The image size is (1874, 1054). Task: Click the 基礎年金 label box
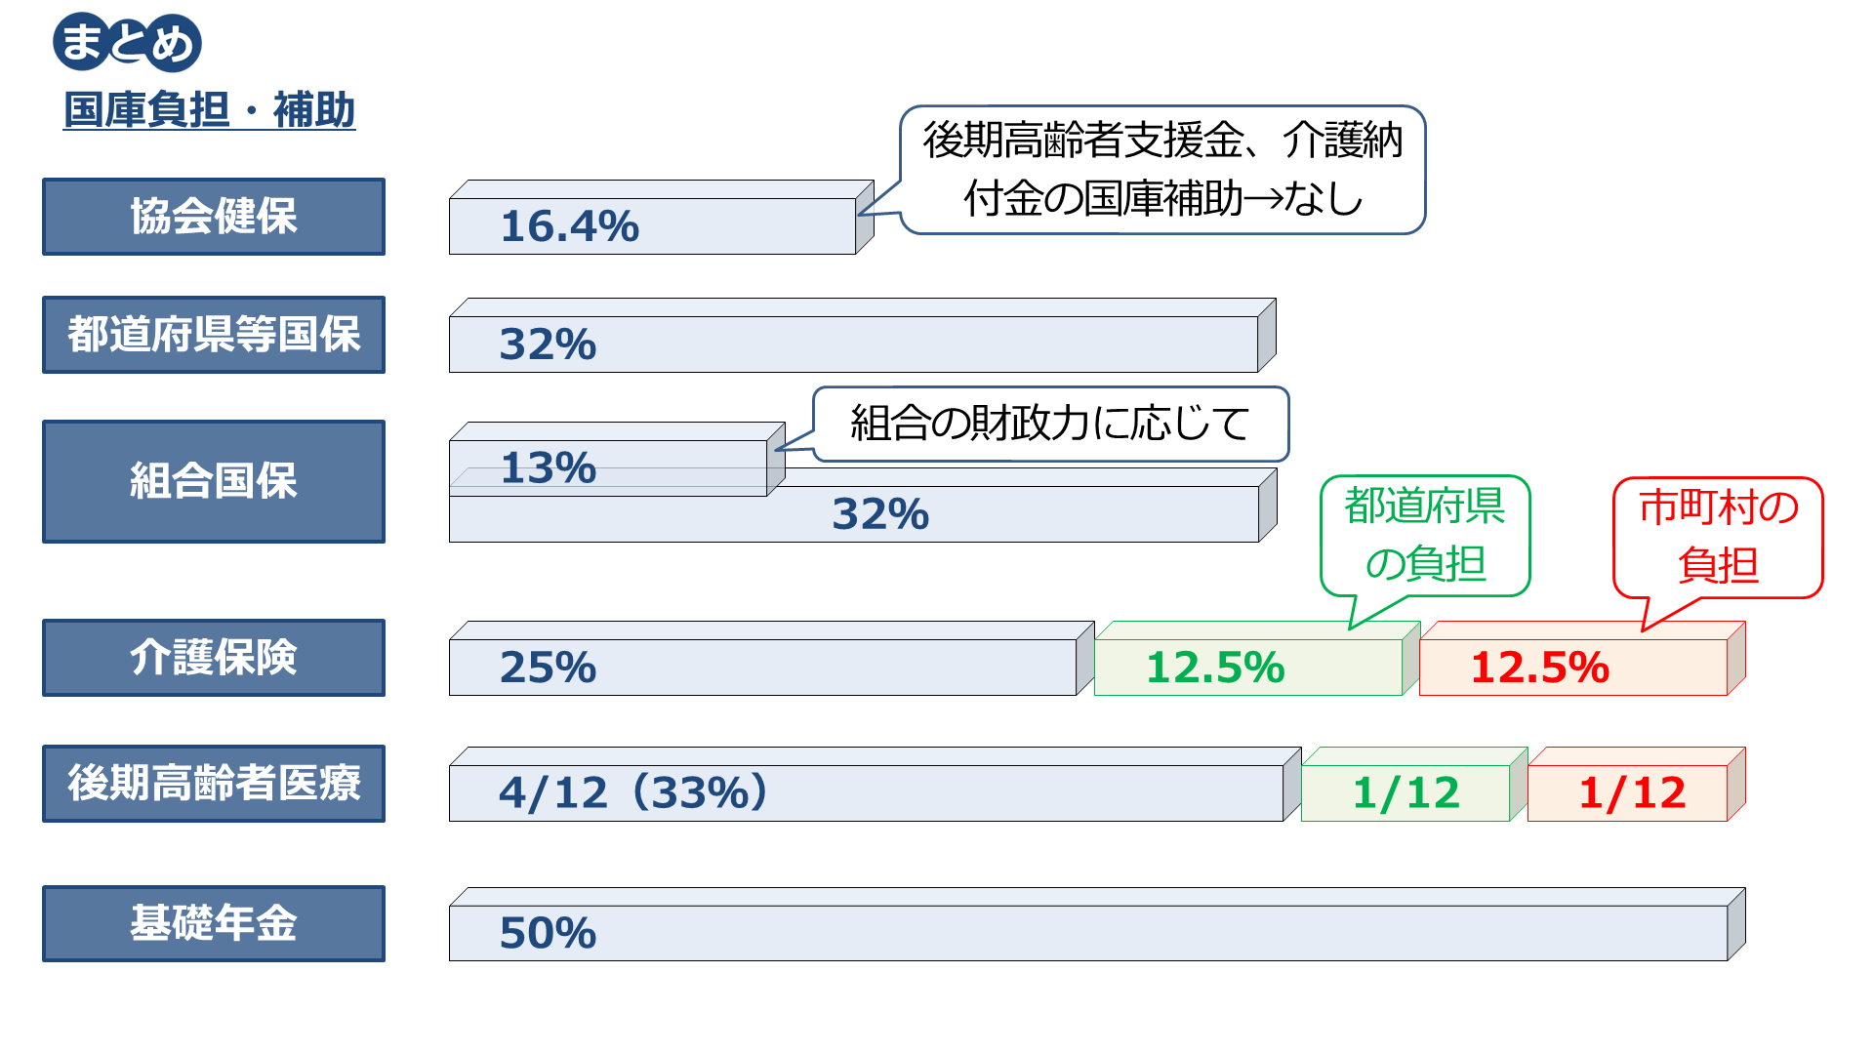click(x=214, y=923)
